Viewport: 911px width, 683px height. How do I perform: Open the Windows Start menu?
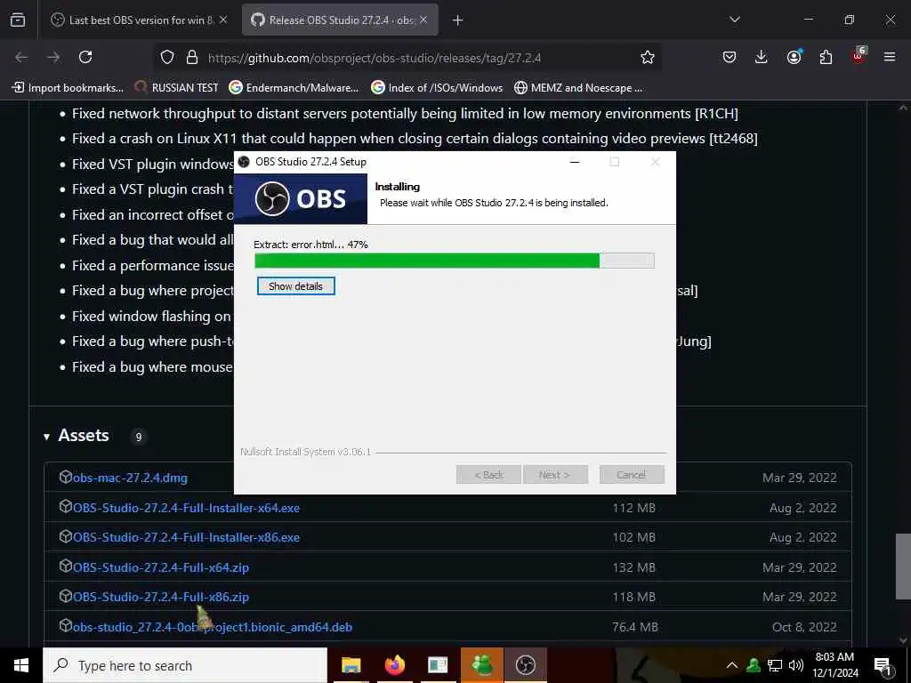pos(21,665)
